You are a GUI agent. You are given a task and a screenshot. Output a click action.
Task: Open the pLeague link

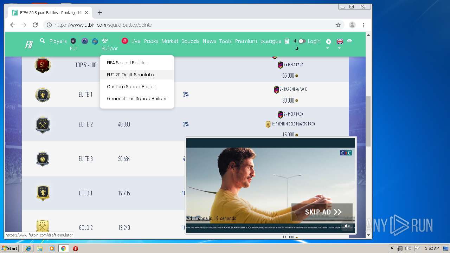271,41
